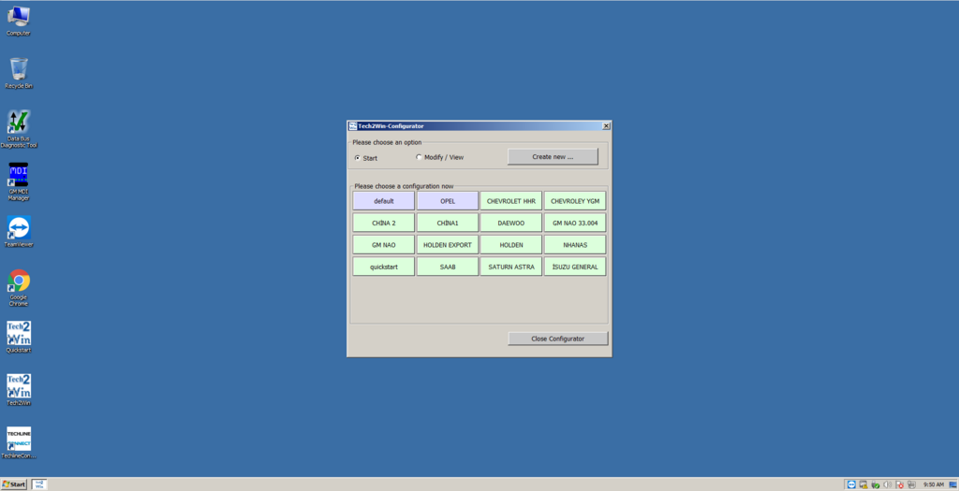Screen dimensions: 959x491
Task: Click the Close Configurator button
Action: tap(557, 339)
